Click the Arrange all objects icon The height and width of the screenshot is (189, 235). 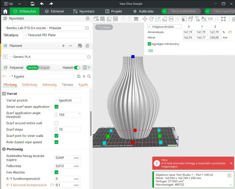(x=115, y=19)
